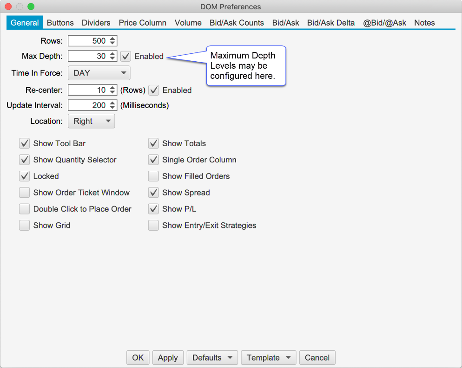This screenshot has height=368, width=462.
Task: Decrease the Update Interval spinner value
Action: 112,108
